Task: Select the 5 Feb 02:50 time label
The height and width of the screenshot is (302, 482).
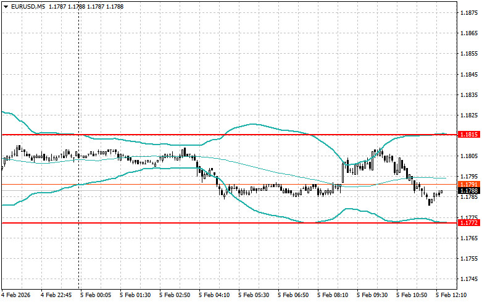Action: (175, 295)
